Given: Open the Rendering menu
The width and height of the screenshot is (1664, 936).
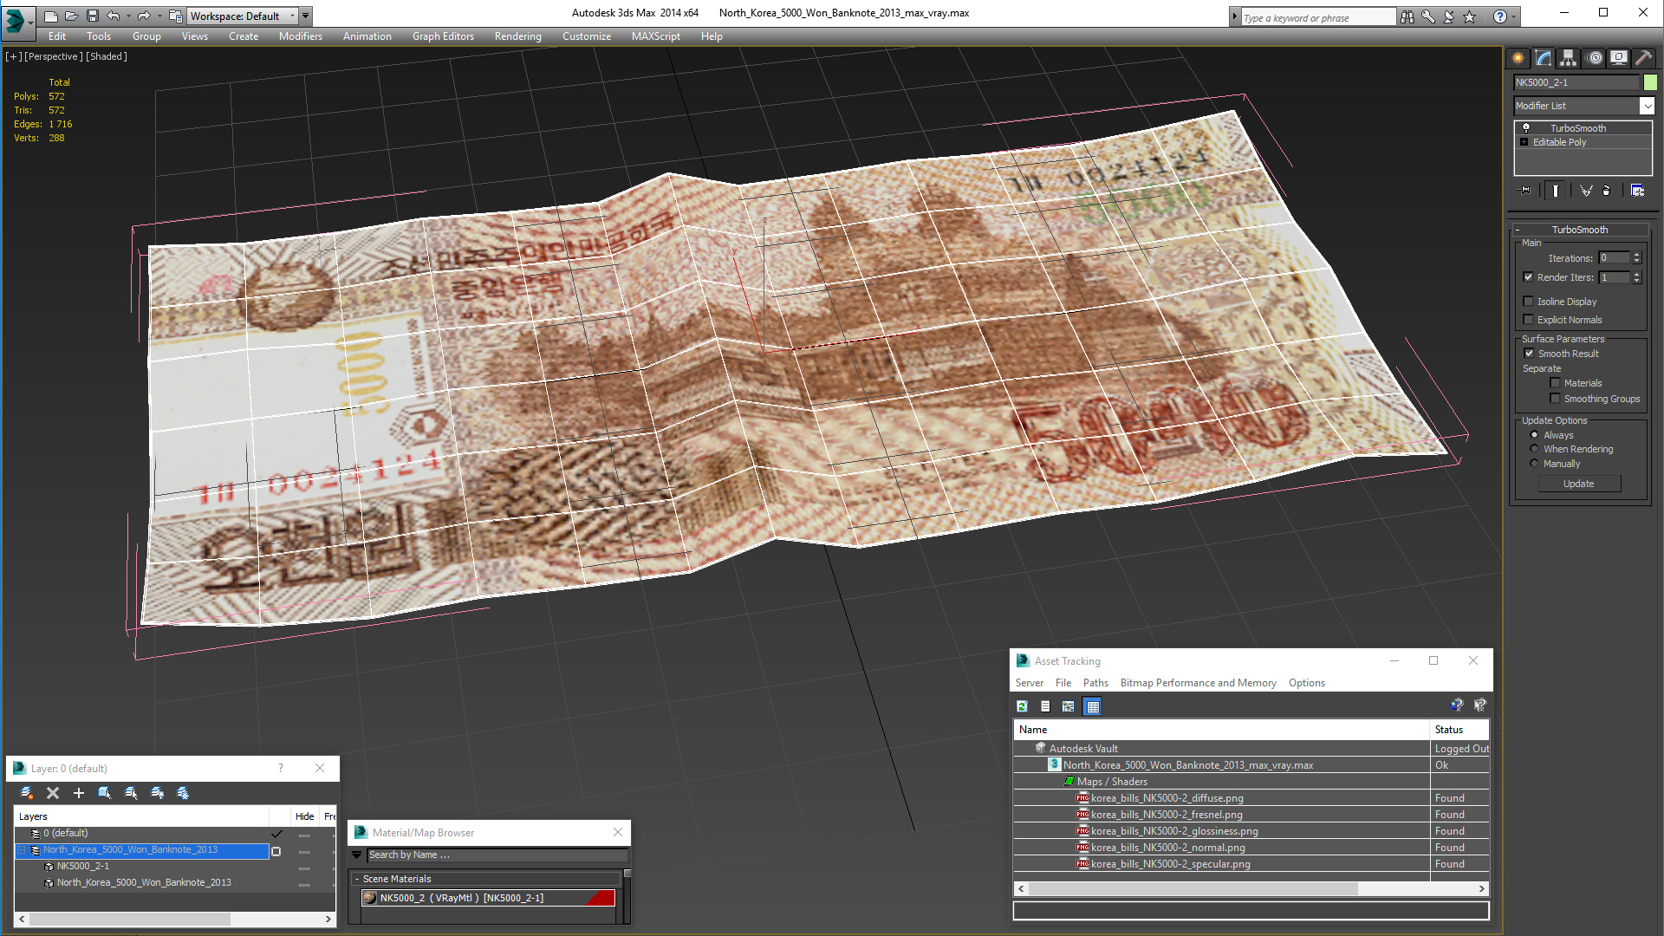Looking at the screenshot, I should 517,36.
